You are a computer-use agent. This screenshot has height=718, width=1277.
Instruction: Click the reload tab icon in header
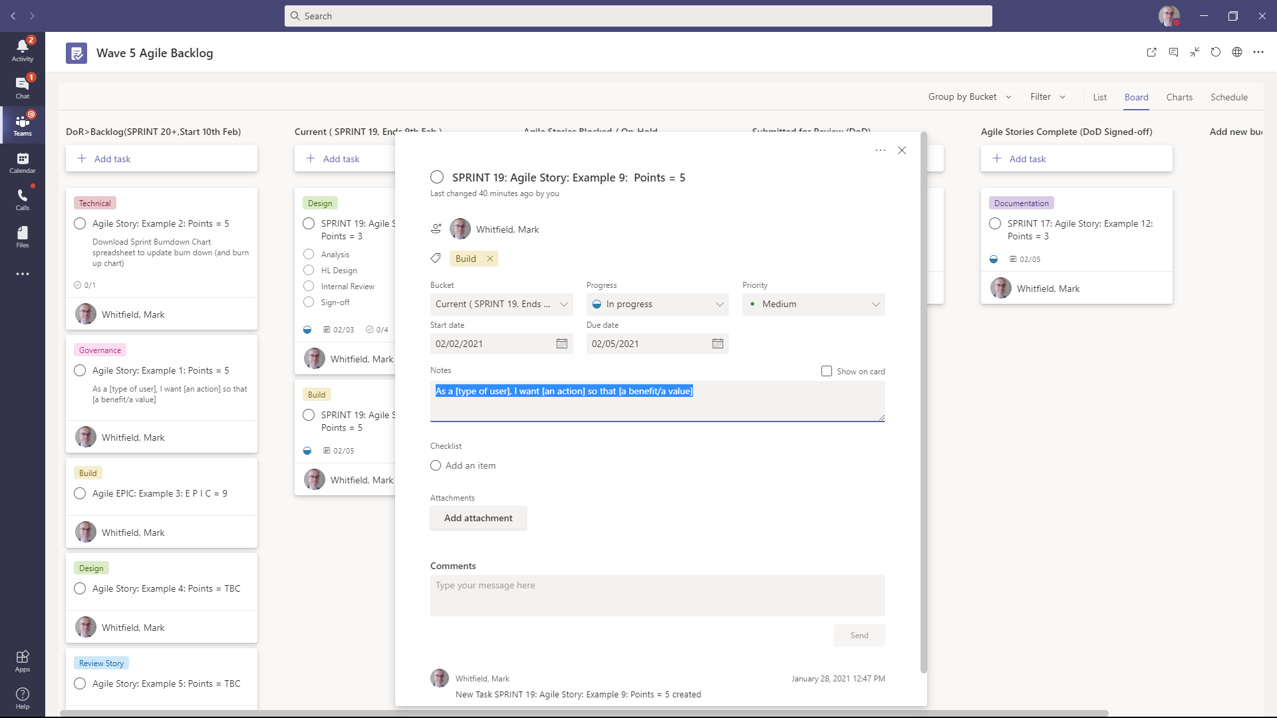tap(1216, 53)
